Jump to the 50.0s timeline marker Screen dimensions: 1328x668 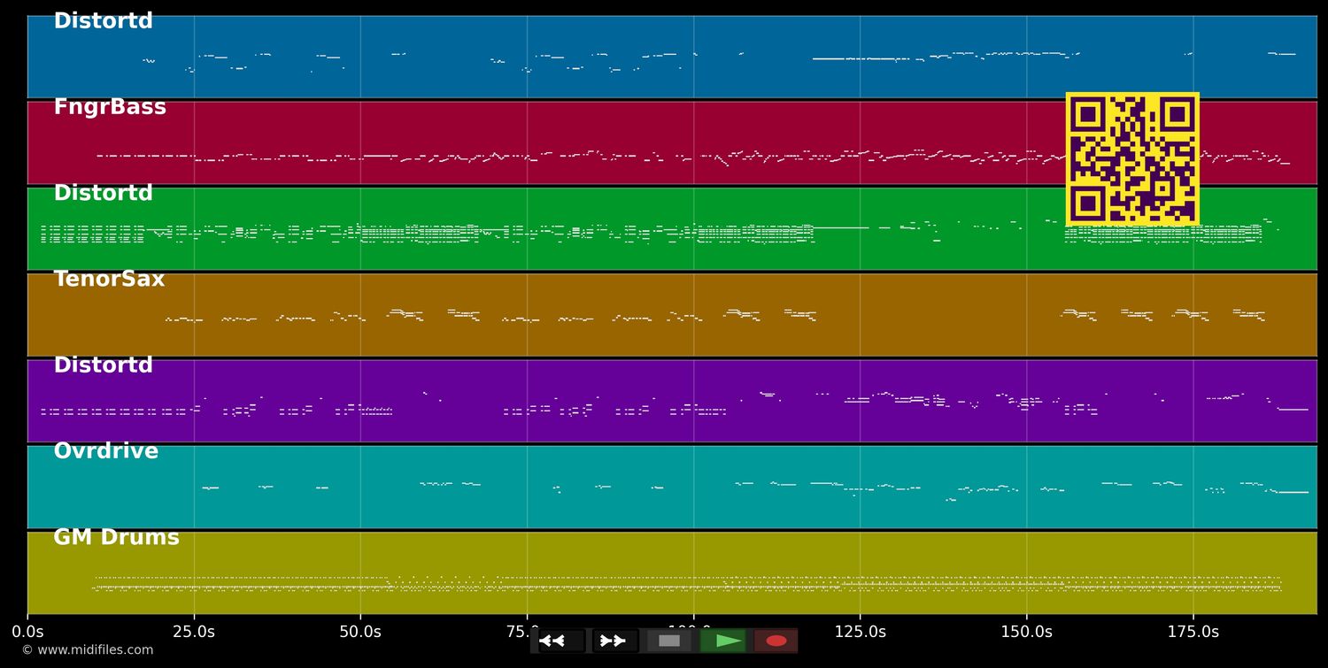(360, 633)
